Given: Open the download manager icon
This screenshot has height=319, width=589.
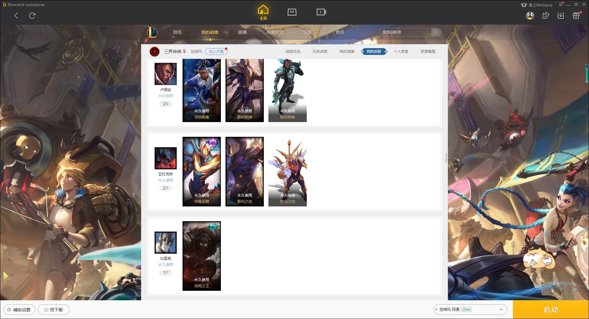Looking at the screenshot, I should coord(561,16).
